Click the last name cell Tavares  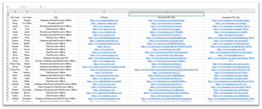point(27,96)
